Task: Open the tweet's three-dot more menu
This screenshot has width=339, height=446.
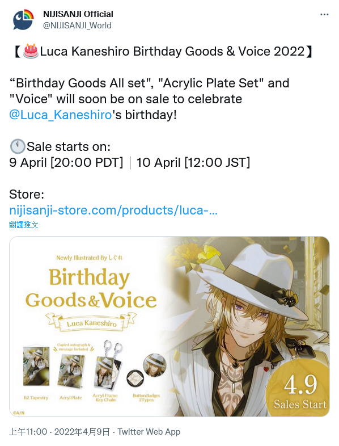Action: 324,15
